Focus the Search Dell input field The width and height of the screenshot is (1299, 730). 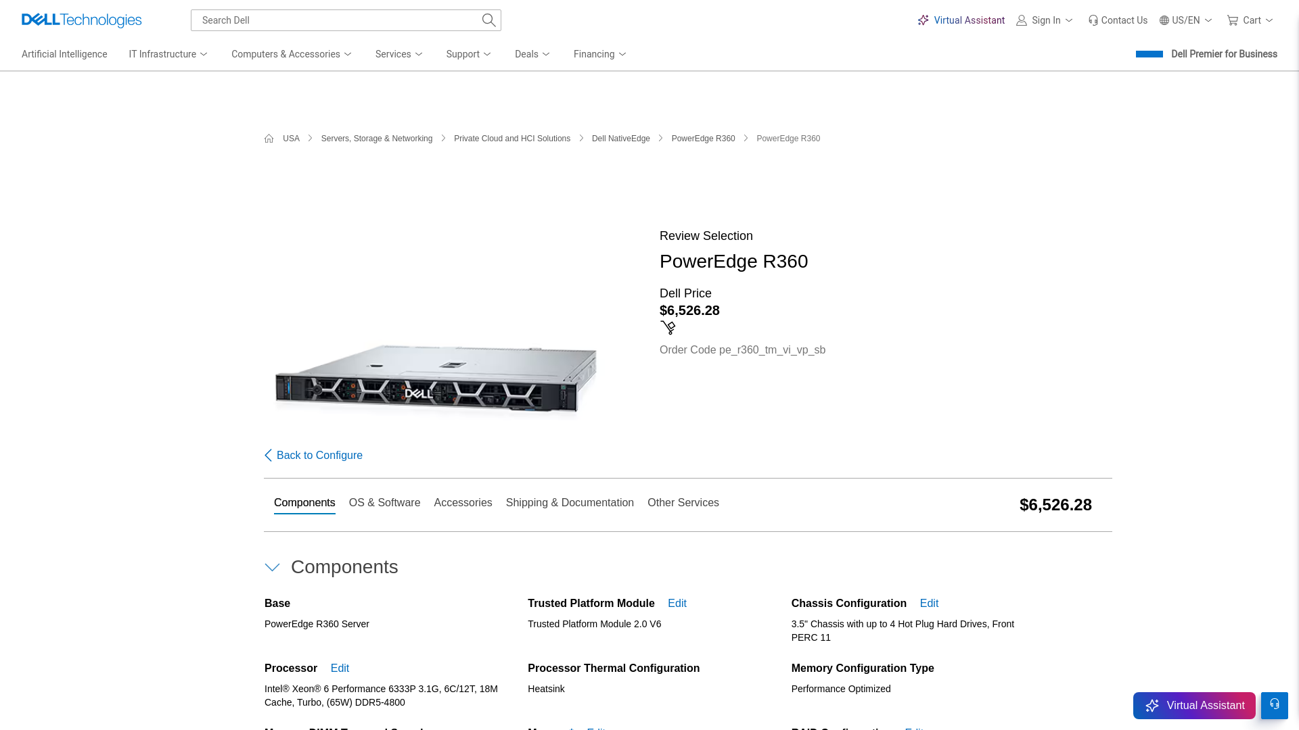tap(335, 20)
